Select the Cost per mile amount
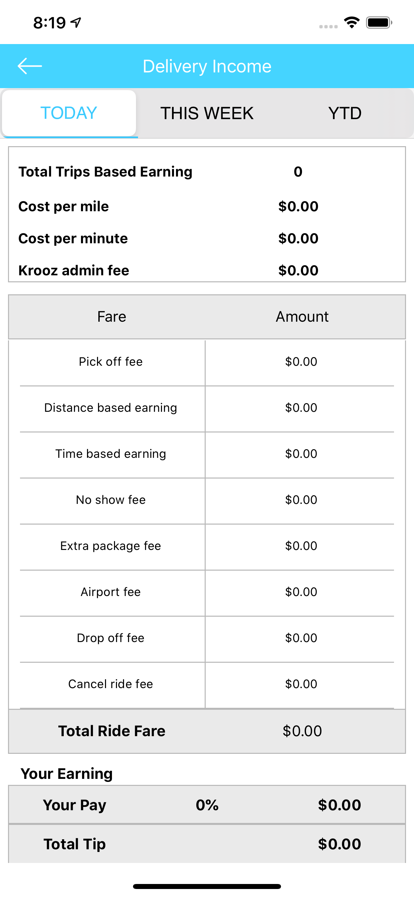414x897 pixels. pyautogui.click(x=298, y=207)
